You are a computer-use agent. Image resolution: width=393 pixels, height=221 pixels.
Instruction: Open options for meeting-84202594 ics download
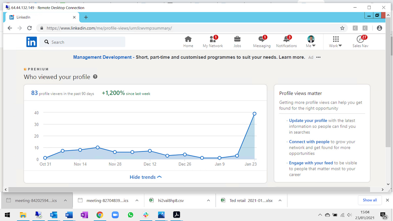[x=65, y=200]
